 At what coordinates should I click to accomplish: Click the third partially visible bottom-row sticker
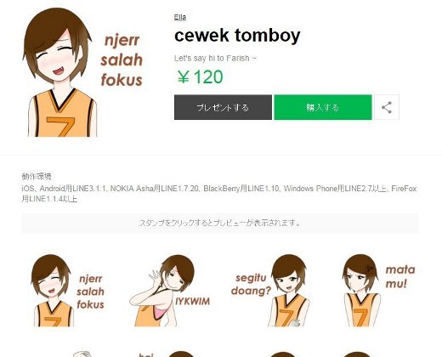[x=283, y=354]
